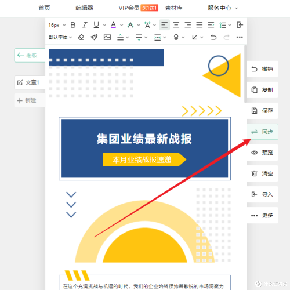Image resolution: width=290 pixels, height=290 pixels.
Task: Open the VIP会员 membership page
Action: coord(129,8)
